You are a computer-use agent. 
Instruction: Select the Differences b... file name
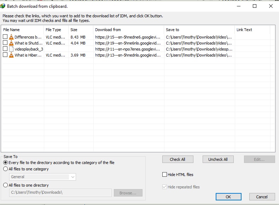pos(28,37)
